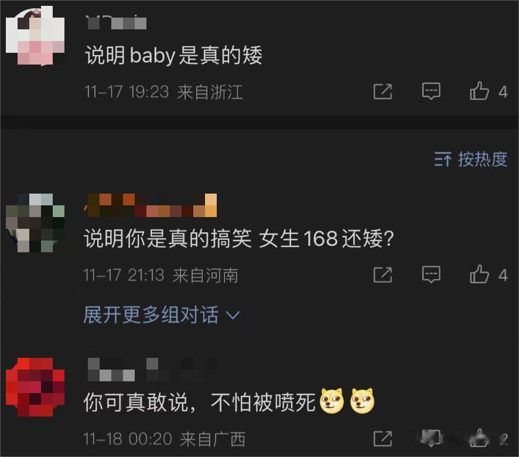The height and width of the screenshot is (457, 519).
Task: Click chevron next to 展开更多组对话
Action: (233, 315)
